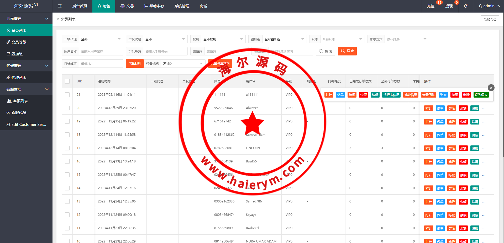Image resolution: width=504 pixels, height=243 pixels.
Task: Expand the 一级代理 dropdown filter
Action: (101, 39)
